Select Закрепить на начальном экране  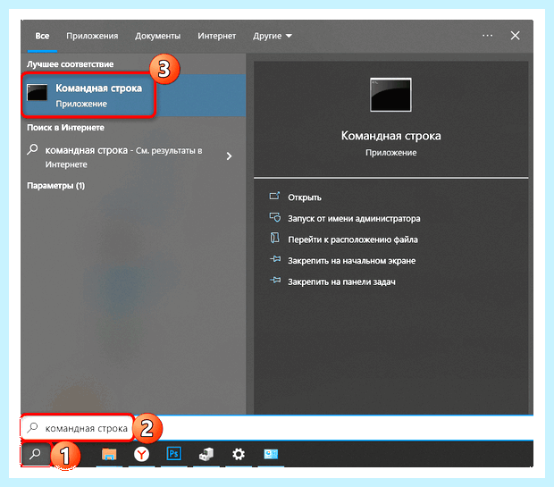[x=351, y=261]
